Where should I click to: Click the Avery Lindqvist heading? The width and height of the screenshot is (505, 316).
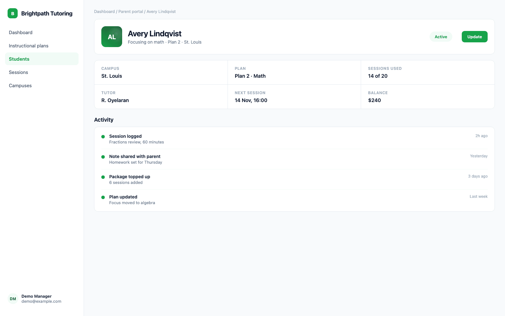point(155,33)
